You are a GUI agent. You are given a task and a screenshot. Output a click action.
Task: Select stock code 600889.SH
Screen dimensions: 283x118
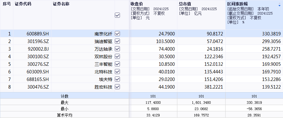pyautogui.click(x=38, y=34)
